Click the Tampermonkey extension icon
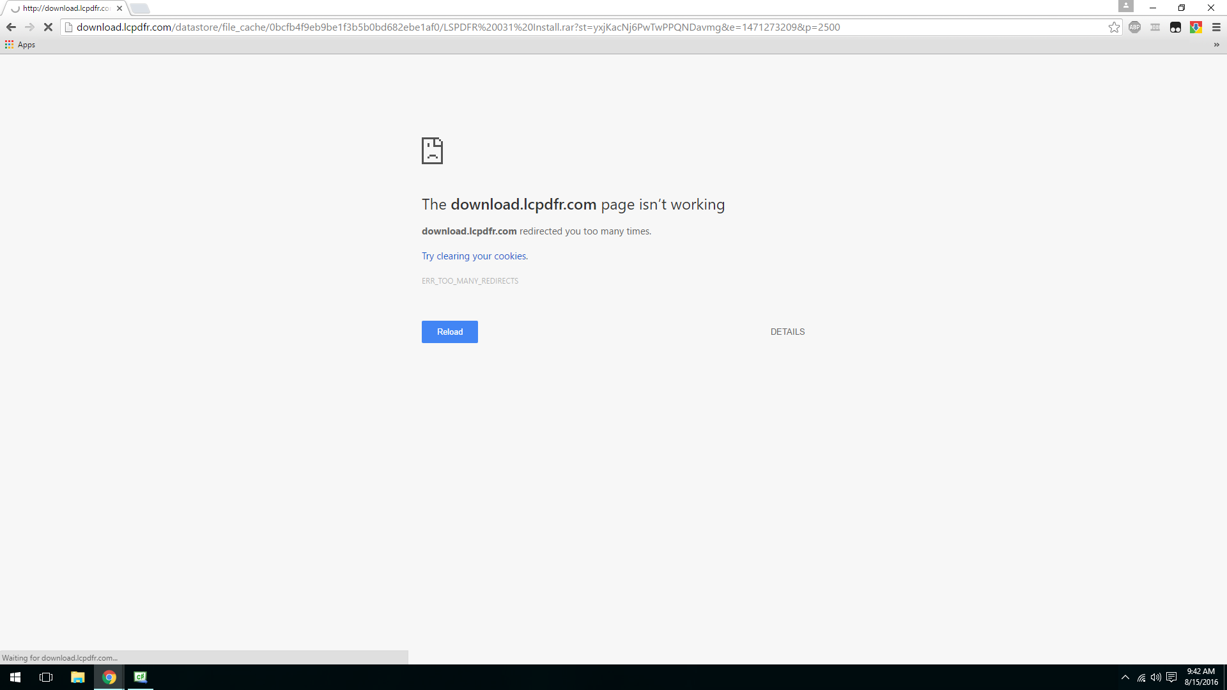Screen dimensions: 1227x690 click(x=1175, y=27)
